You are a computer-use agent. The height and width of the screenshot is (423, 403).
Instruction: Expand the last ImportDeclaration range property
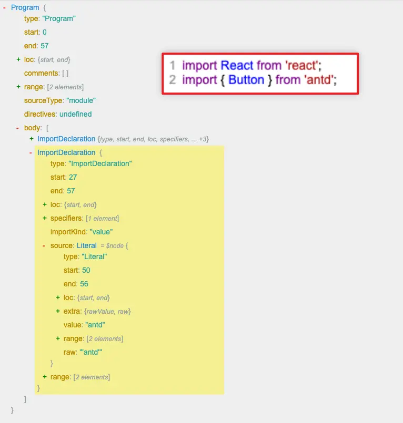pyautogui.click(x=45, y=377)
